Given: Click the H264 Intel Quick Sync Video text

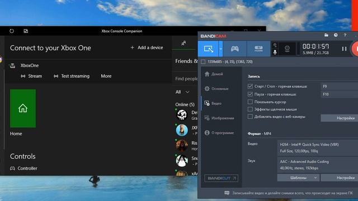Looking at the screenshot, I should coord(309,145).
